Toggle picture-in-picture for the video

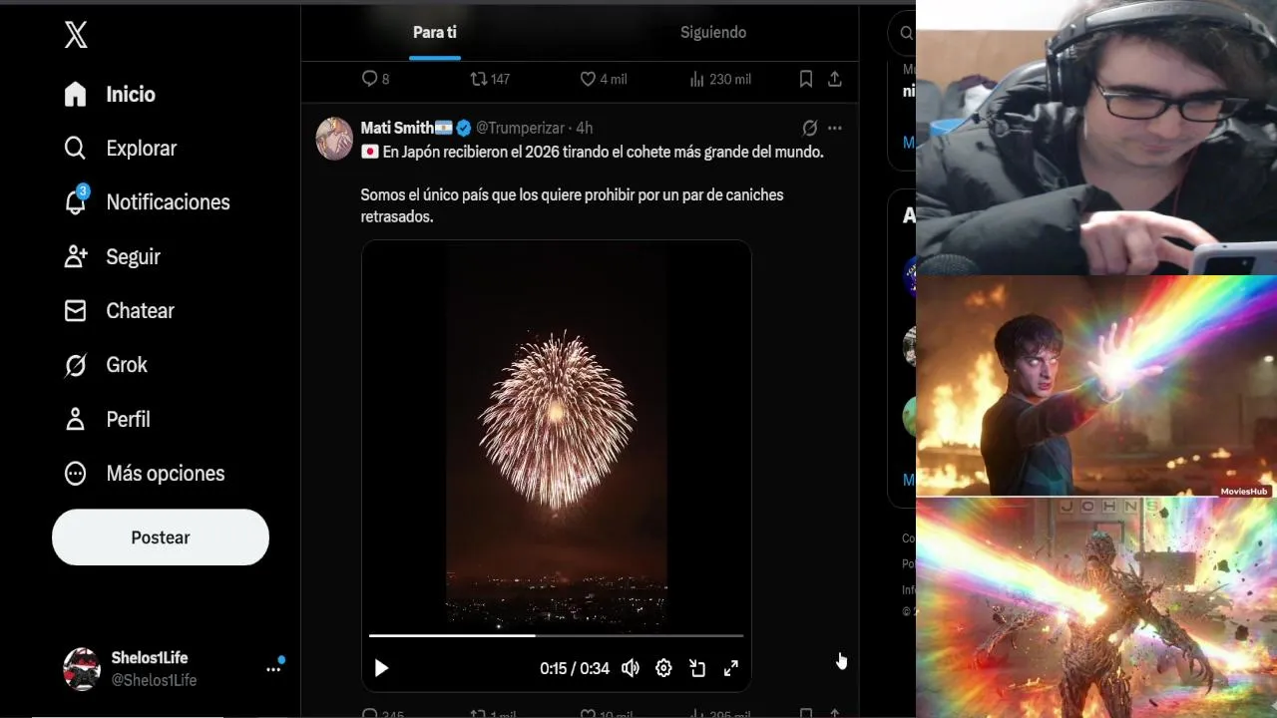697,668
